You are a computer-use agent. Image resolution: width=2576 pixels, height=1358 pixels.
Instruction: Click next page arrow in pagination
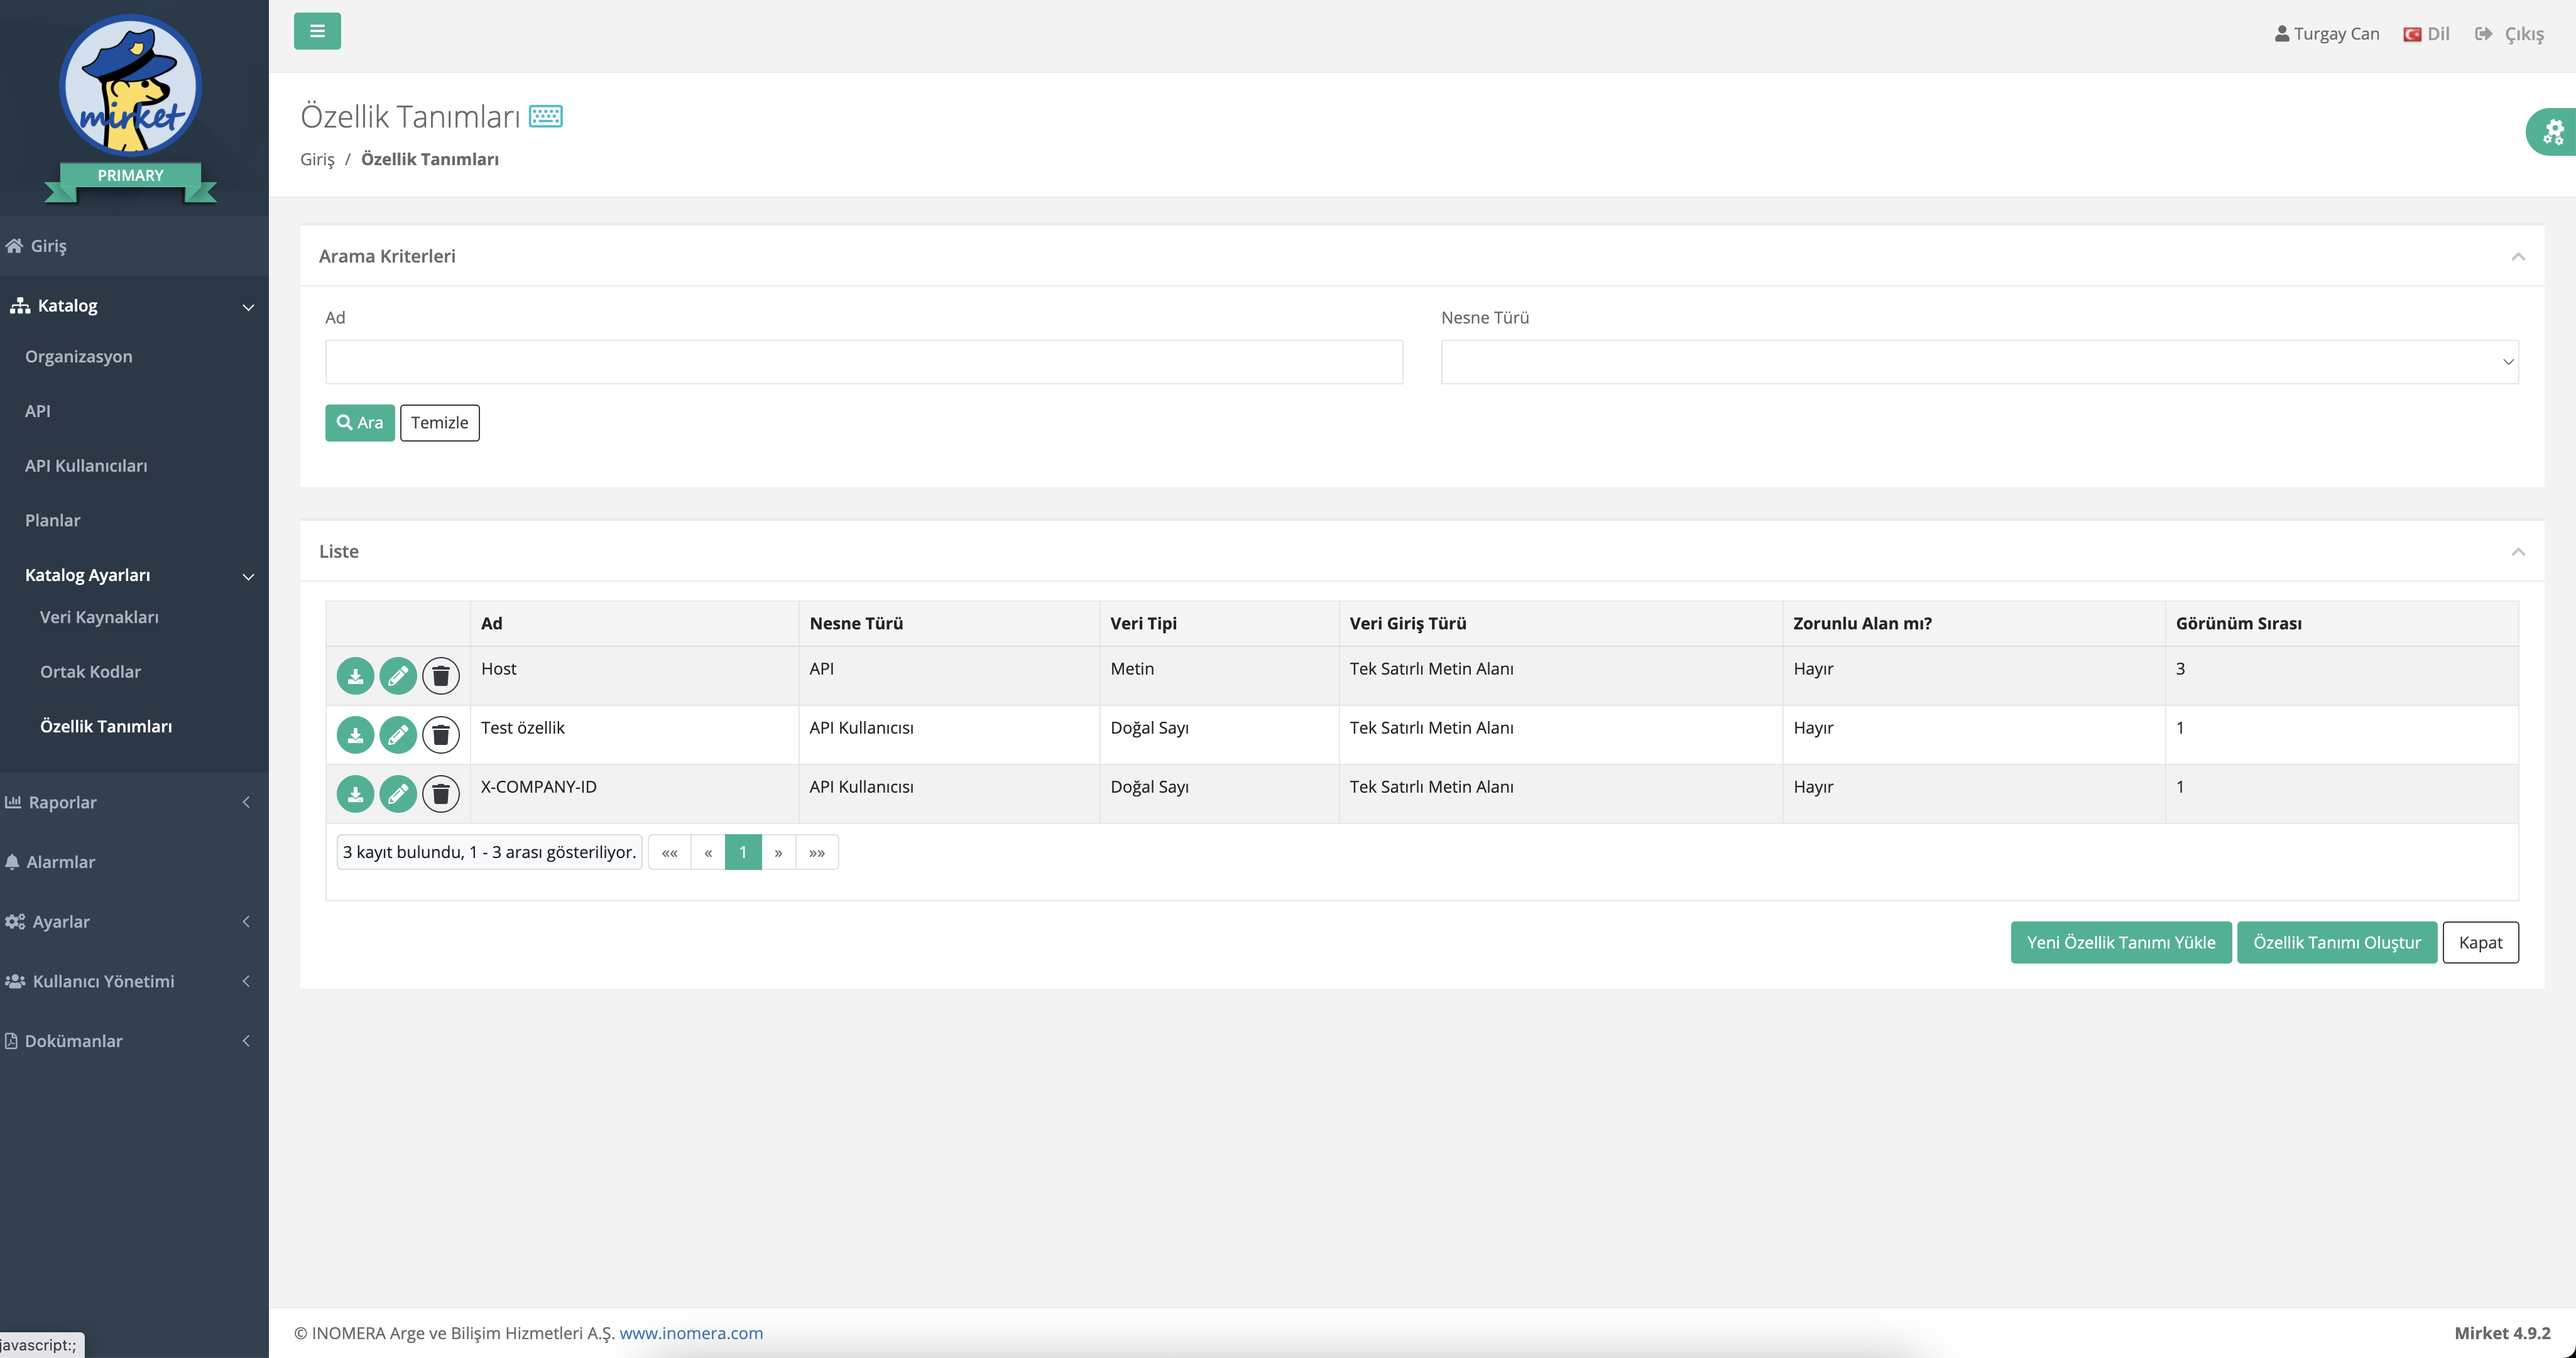coord(778,852)
